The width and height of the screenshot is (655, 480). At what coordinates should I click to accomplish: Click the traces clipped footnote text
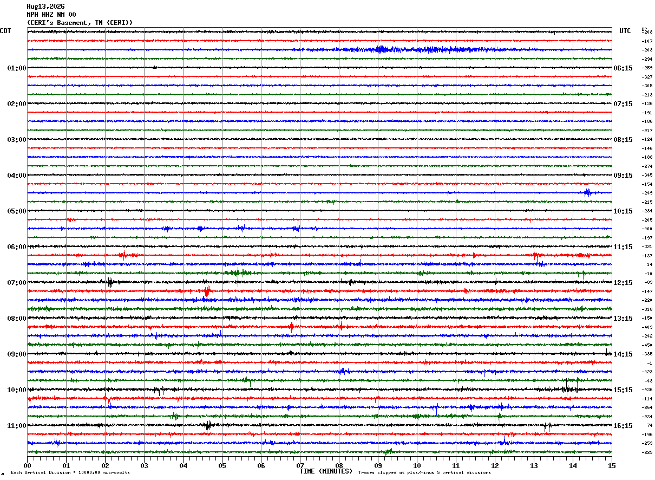pyautogui.click(x=424, y=473)
